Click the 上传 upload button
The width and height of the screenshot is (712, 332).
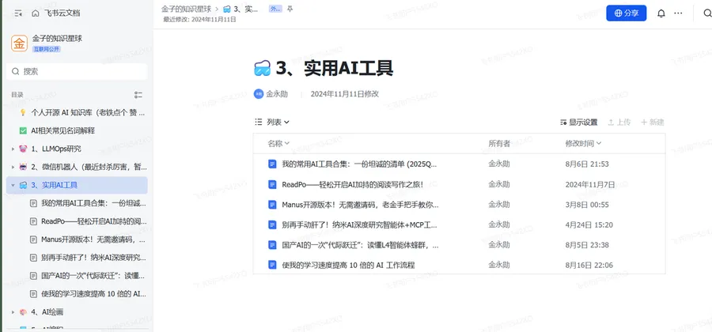click(619, 122)
